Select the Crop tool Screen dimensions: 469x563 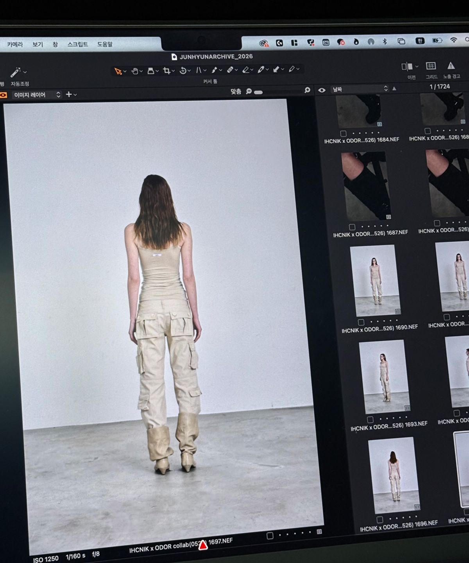(167, 70)
